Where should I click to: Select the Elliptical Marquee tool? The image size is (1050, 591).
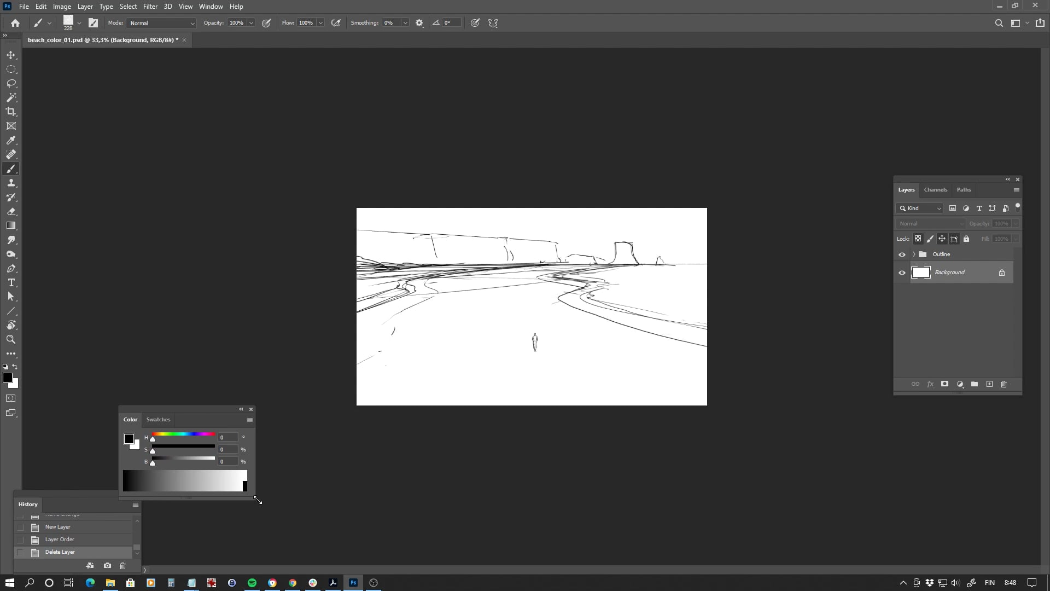11,69
